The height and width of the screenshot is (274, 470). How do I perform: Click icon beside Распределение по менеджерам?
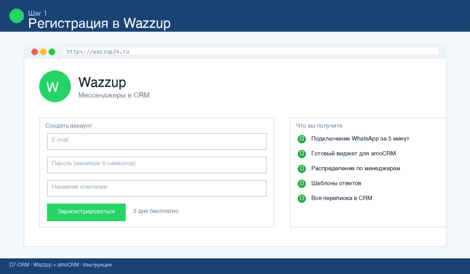[x=302, y=168]
